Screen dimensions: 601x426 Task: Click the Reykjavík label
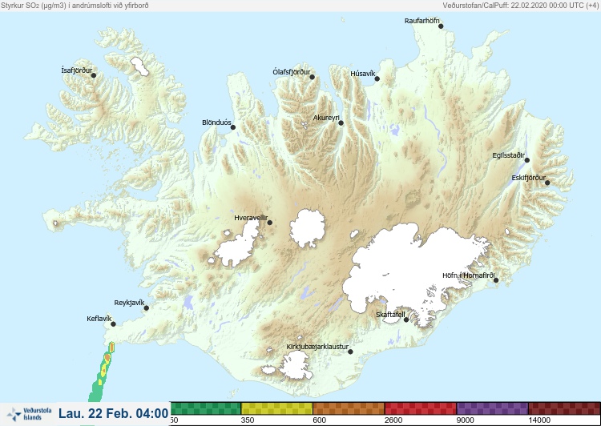pos(129,303)
